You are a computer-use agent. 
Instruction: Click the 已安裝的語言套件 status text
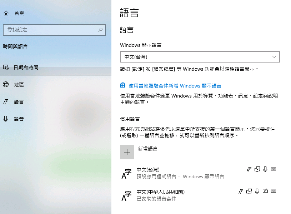[x=156, y=199]
